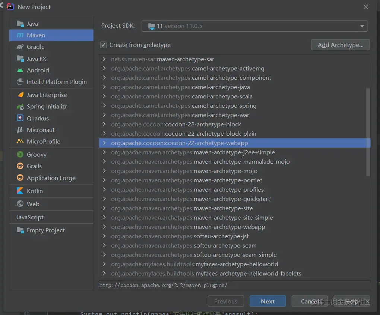
Task: Select the Java project category
Action: [51, 24]
